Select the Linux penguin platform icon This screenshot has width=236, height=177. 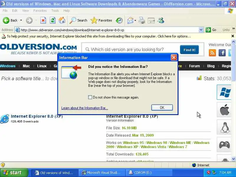[x=224, y=127]
